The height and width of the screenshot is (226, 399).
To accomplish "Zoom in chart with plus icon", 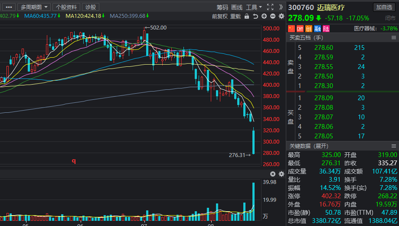I will (264, 16).
